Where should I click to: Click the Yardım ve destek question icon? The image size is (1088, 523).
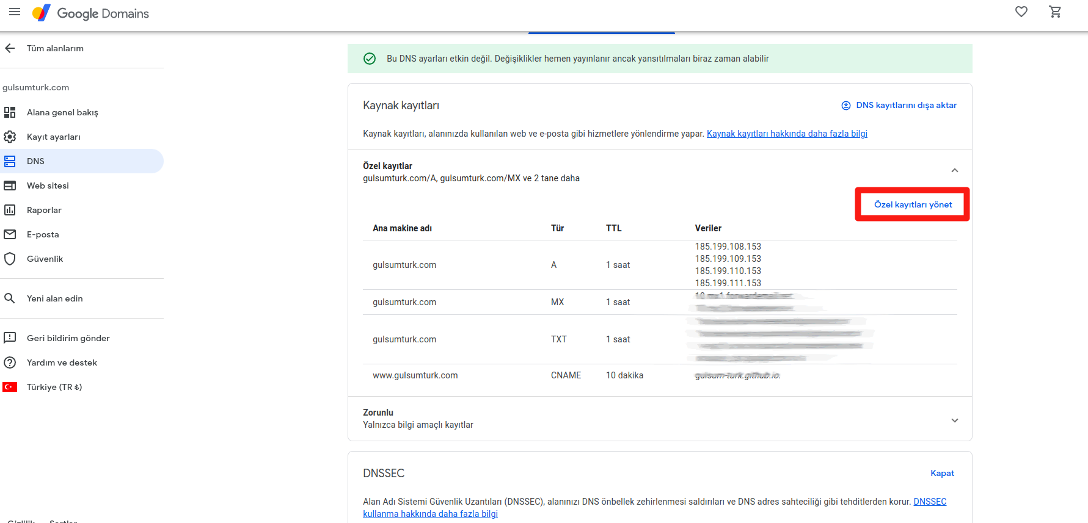[x=10, y=362]
